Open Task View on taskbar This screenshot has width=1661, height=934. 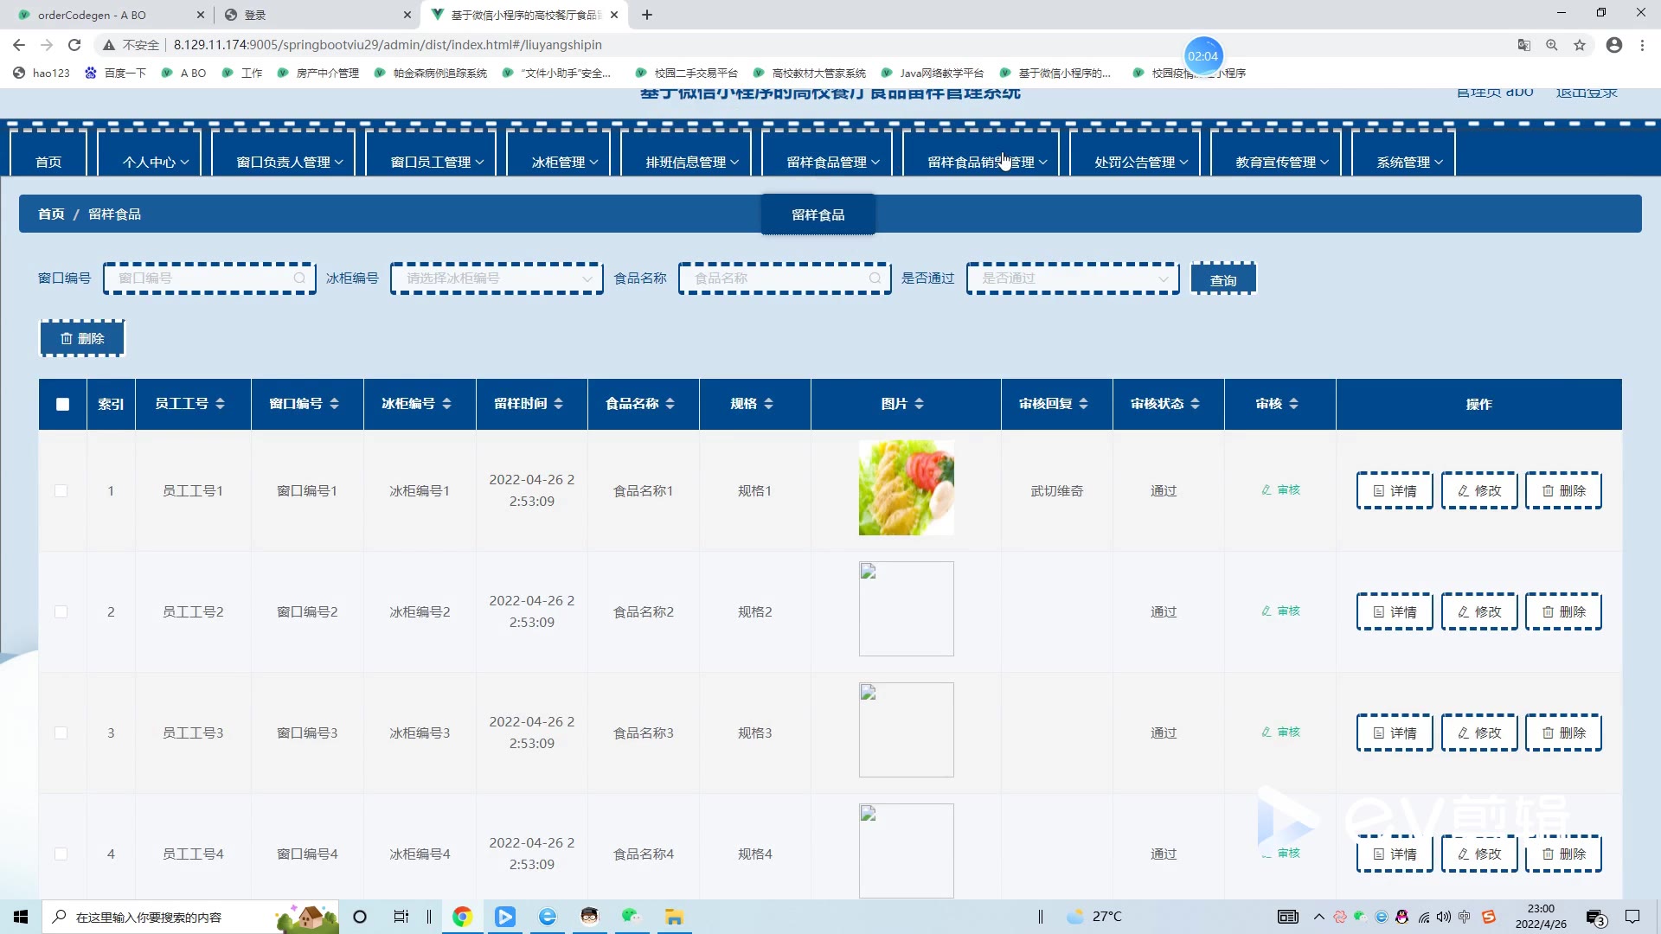coord(401,917)
